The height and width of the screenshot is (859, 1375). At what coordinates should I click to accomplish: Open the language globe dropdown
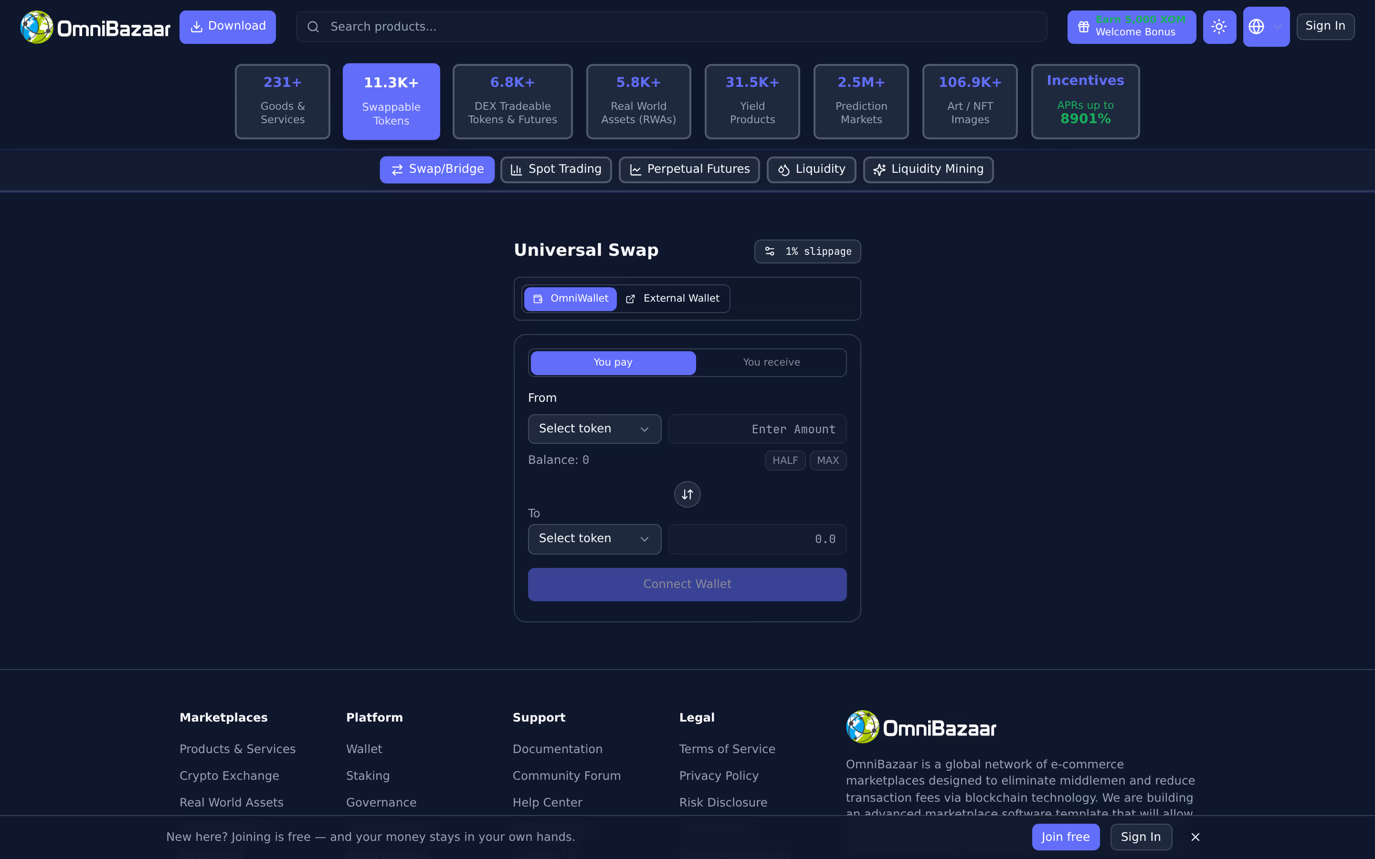tap(1266, 27)
